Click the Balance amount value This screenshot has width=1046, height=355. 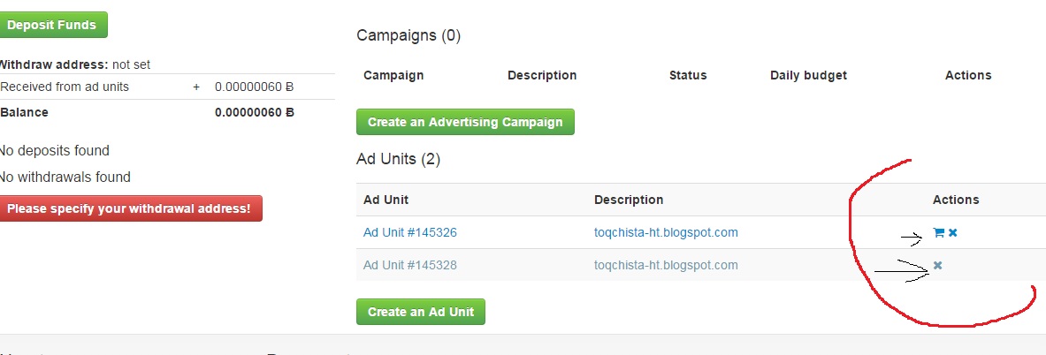point(254,112)
